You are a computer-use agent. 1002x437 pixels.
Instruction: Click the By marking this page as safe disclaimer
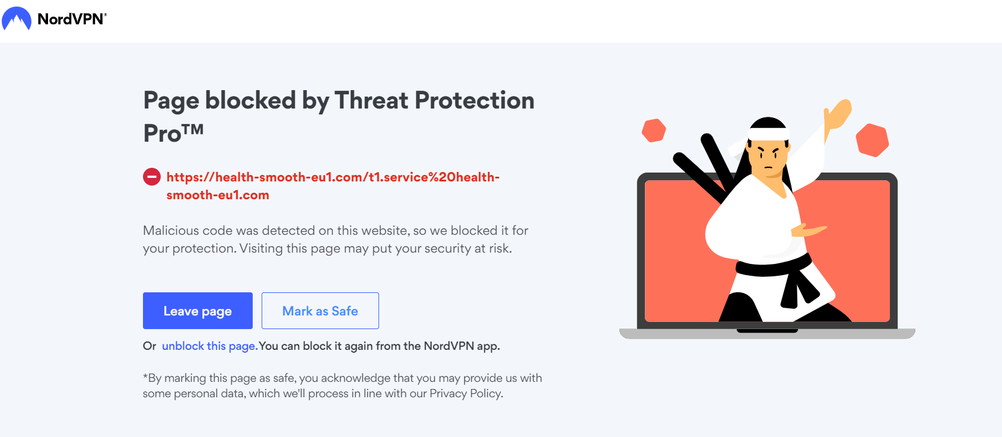342,385
